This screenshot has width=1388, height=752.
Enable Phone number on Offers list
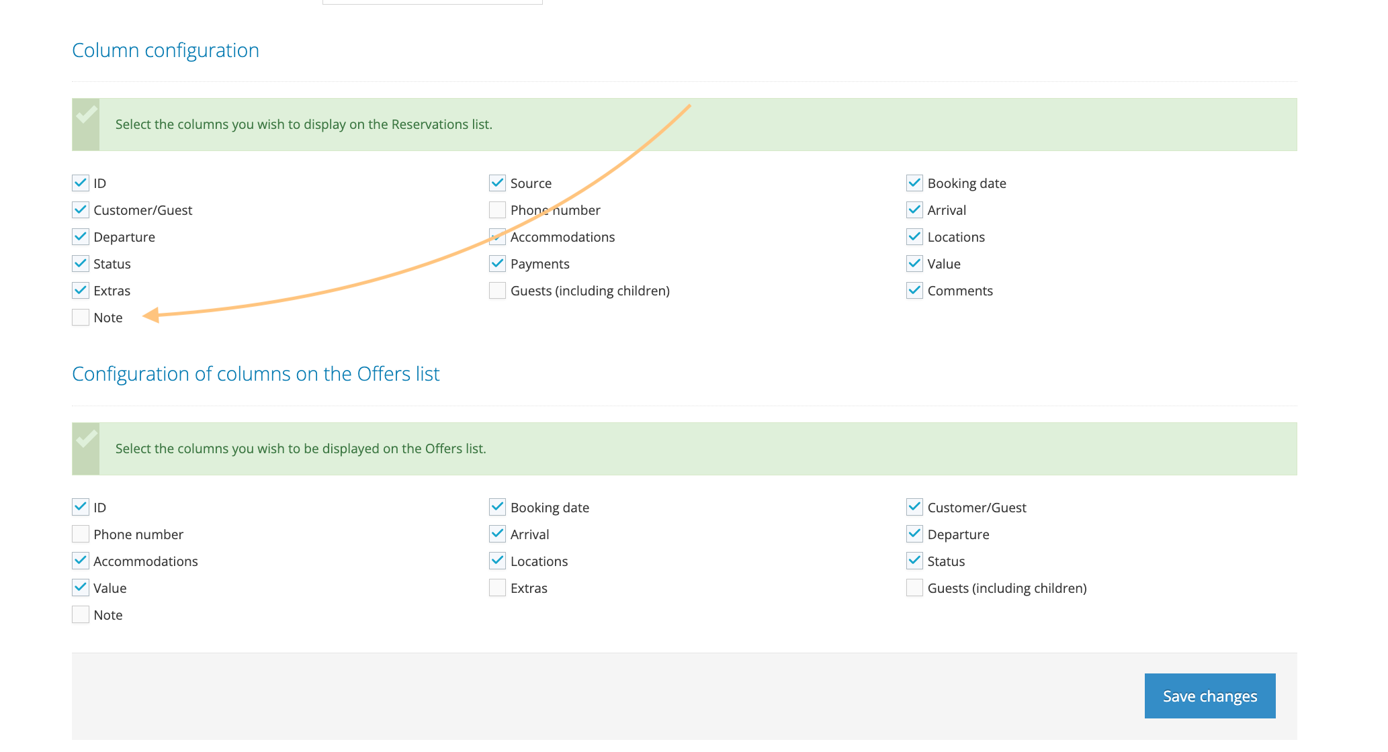point(81,534)
